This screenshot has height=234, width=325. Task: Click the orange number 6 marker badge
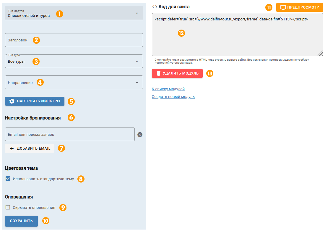pyautogui.click(x=71, y=117)
